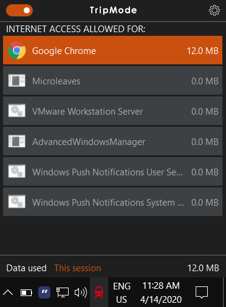Image resolution: width=226 pixels, height=307 pixels.
Task: Click the Google Chrome app icon
Action: tap(17, 50)
